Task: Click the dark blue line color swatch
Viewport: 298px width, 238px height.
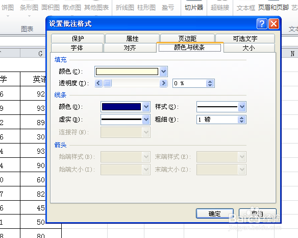Action: click(121, 107)
